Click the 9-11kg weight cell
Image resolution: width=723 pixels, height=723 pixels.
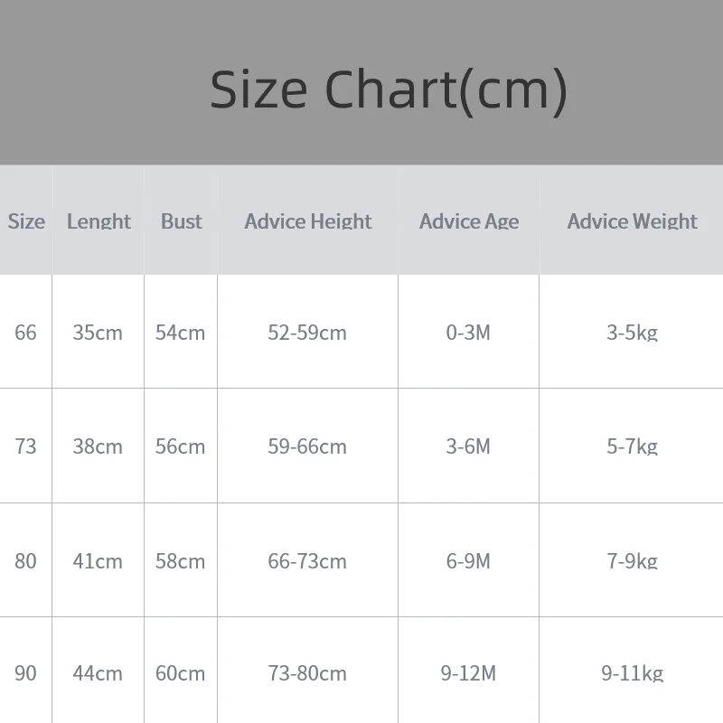(x=632, y=672)
